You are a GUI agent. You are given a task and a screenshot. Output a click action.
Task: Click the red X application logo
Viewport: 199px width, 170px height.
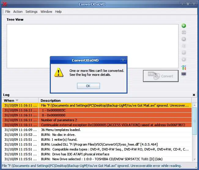pos(5,4)
